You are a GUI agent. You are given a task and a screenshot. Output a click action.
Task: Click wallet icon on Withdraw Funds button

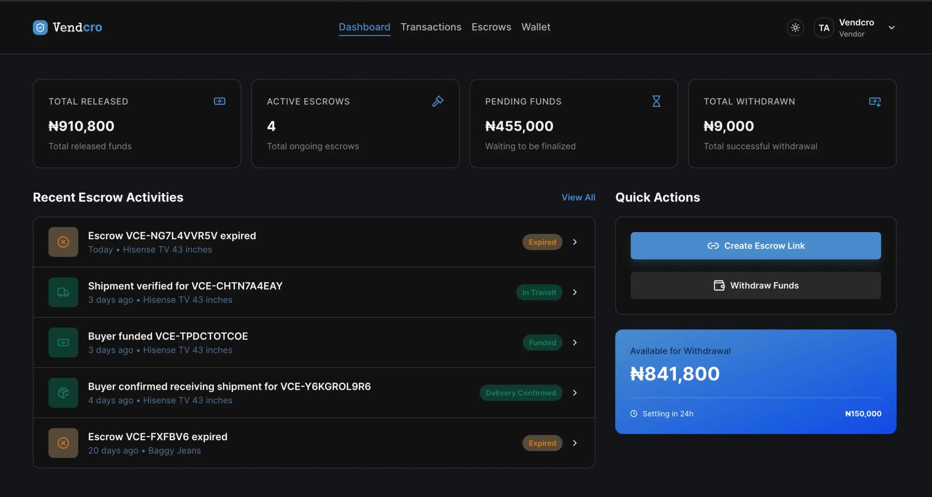(x=719, y=285)
